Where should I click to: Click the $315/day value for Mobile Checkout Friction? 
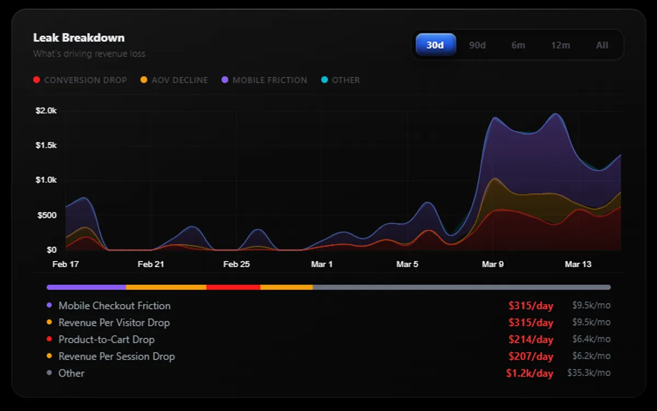pyautogui.click(x=531, y=305)
